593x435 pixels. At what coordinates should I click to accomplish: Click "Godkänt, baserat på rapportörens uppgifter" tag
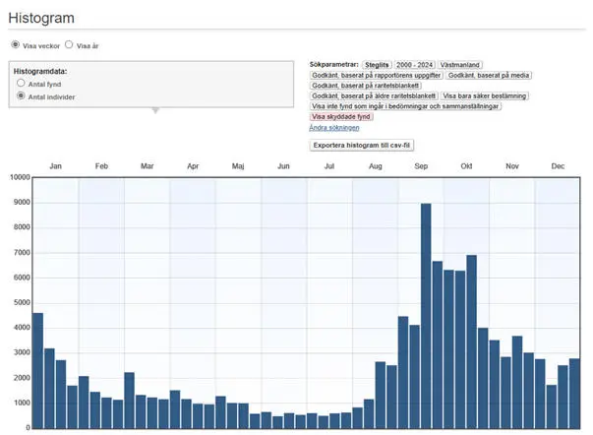(376, 75)
